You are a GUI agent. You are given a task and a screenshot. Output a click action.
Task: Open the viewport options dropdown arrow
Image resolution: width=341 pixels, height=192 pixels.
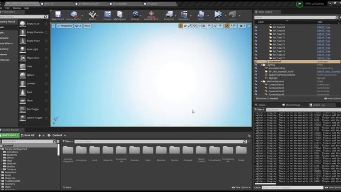tap(53, 26)
